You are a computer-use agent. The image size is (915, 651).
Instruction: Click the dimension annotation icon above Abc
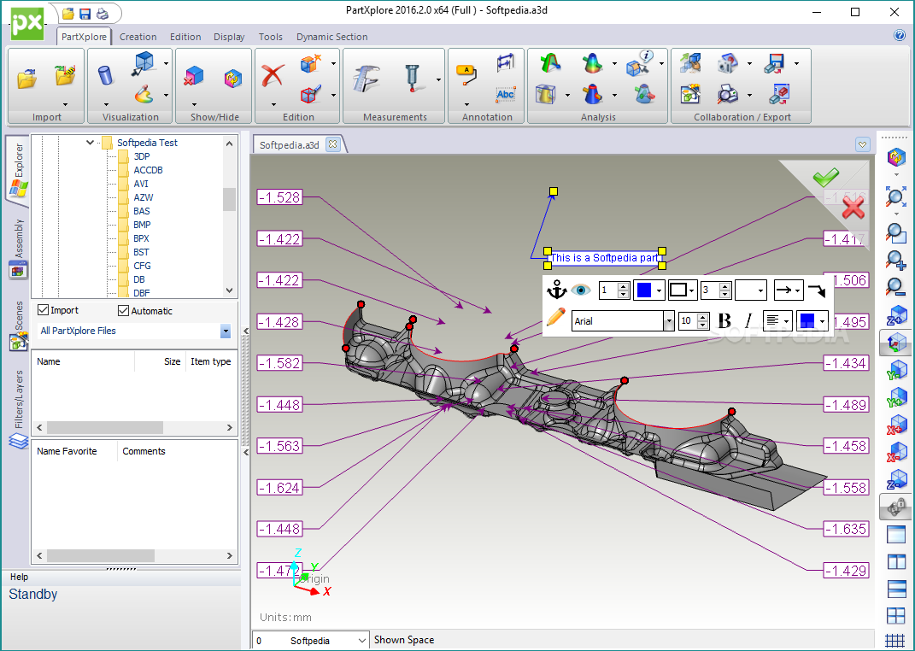point(506,62)
